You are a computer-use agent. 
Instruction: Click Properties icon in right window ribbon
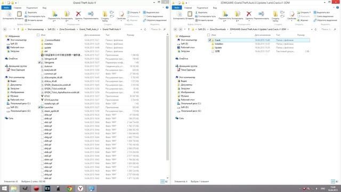click(x=291, y=14)
